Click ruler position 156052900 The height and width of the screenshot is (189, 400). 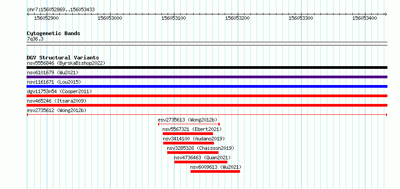point(46,18)
